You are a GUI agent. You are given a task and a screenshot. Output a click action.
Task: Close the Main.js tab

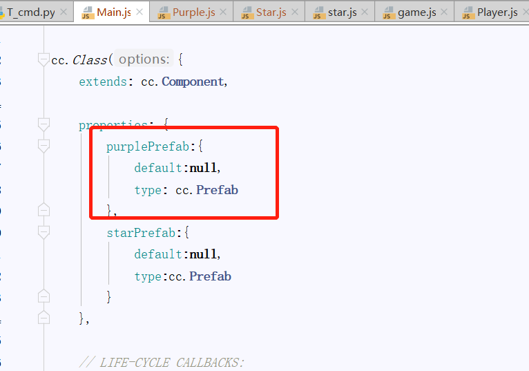point(140,12)
